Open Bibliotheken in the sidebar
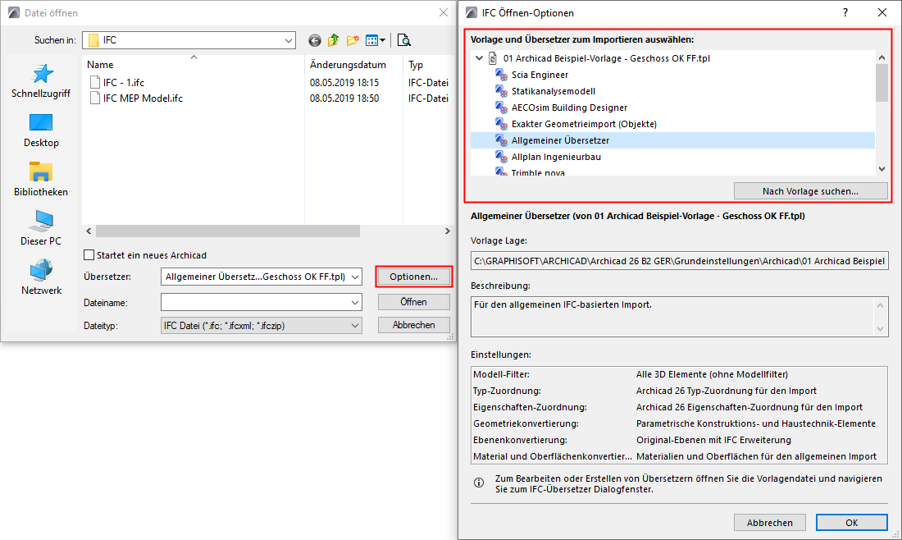This screenshot has width=902, height=540. [41, 180]
